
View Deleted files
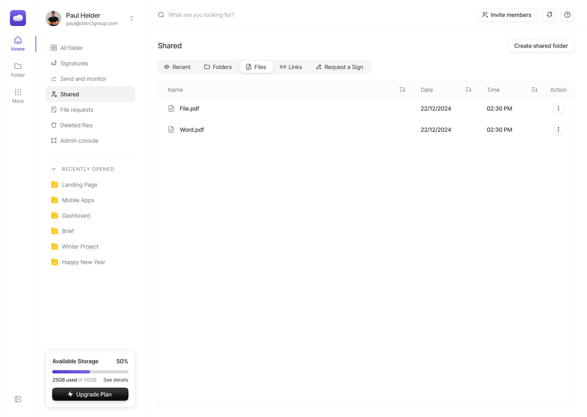click(x=90, y=125)
